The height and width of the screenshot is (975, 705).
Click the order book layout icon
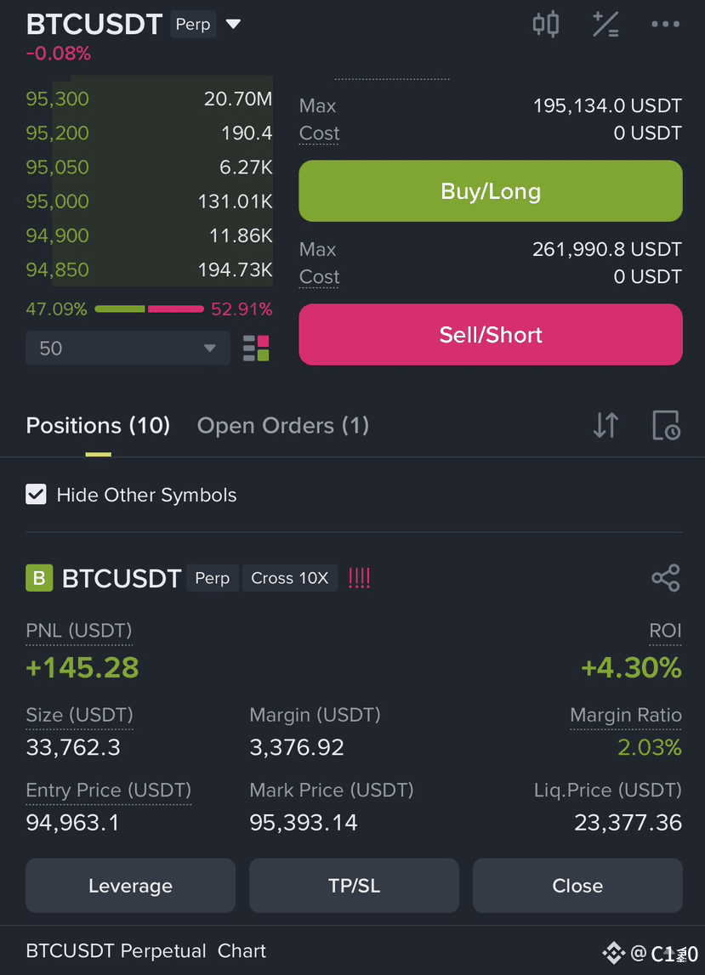click(256, 349)
